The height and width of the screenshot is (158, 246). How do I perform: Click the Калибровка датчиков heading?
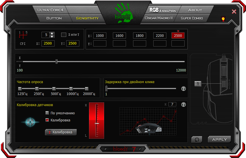coord(35,105)
